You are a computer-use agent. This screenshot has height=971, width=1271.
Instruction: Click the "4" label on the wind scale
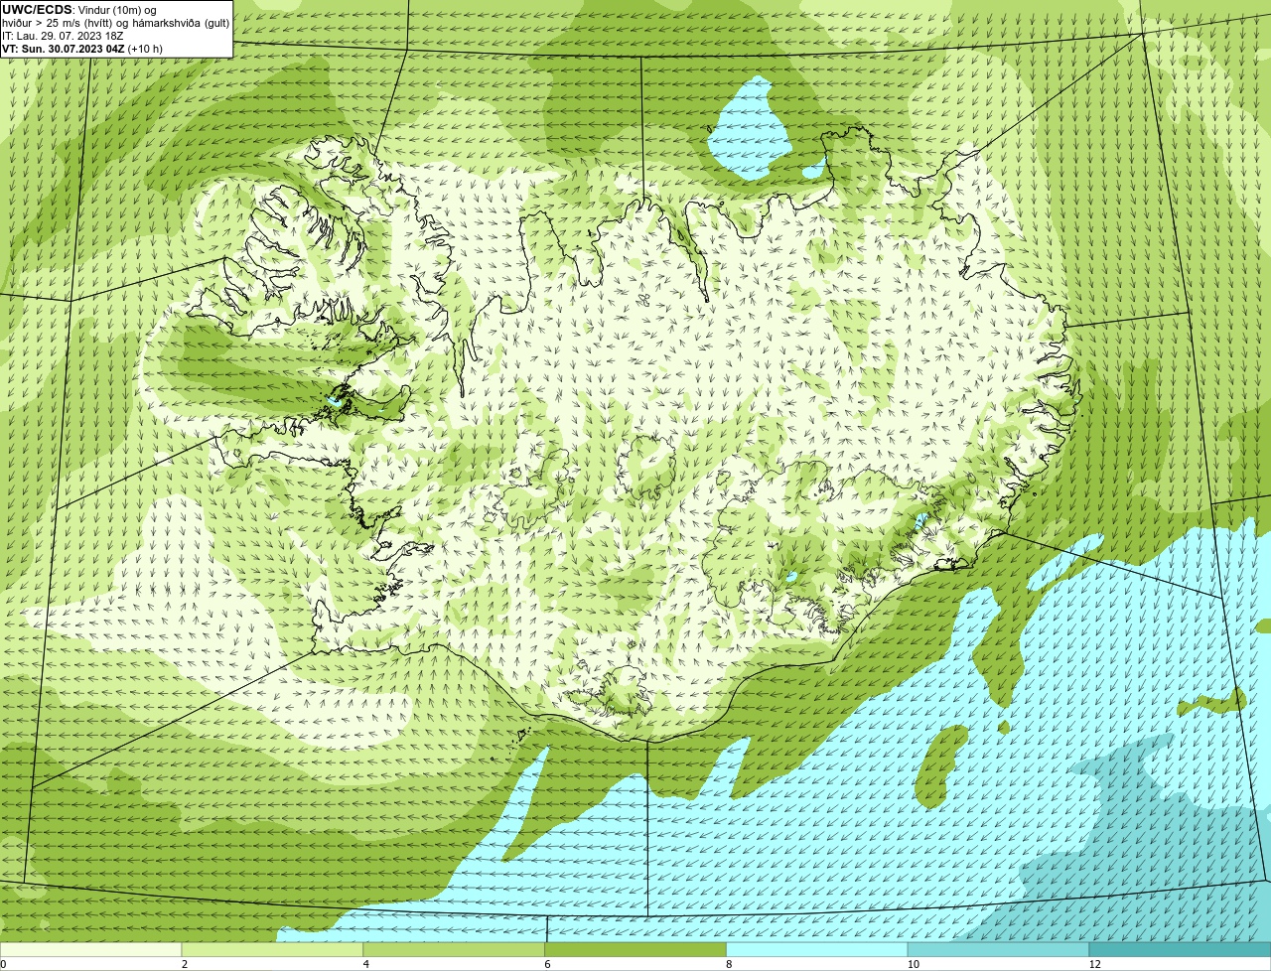pyautogui.click(x=365, y=964)
